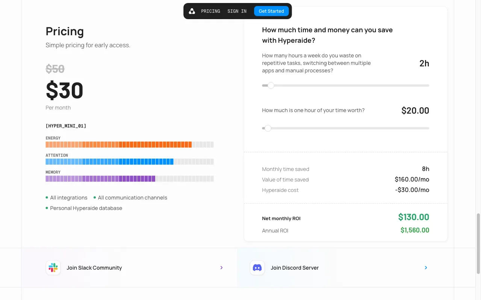Click the weekly hours wasted slider handle
The width and height of the screenshot is (481, 300).
pos(271,85)
